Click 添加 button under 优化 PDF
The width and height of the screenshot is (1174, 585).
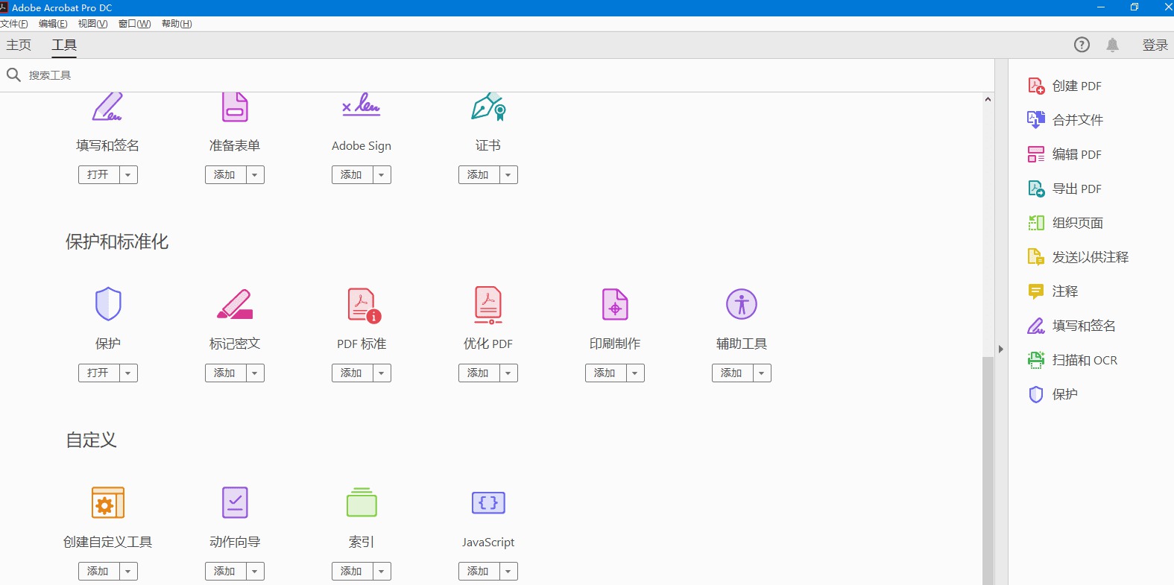point(479,373)
